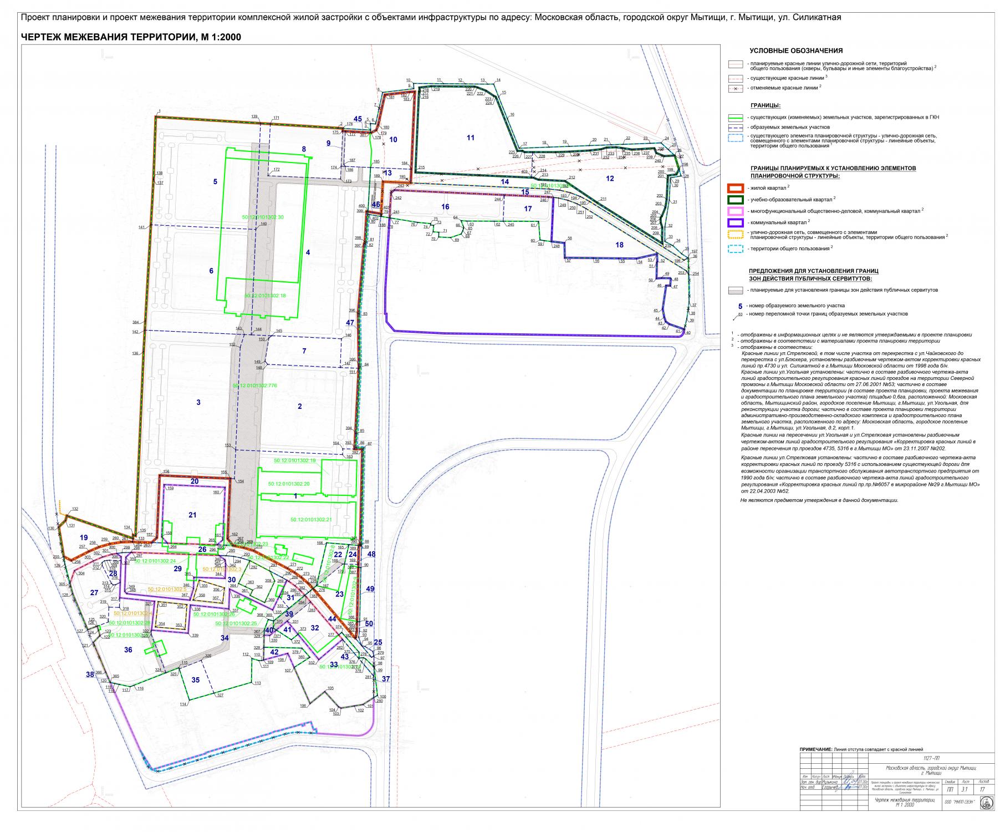The width and height of the screenshot is (1000, 832).
Task: Click the 'ЧЕРТЕЖ МЕЖЕВАНИЯ ТЕРРИТОРИИ, М 1:2000' title
Action: [x=131, y=37]
